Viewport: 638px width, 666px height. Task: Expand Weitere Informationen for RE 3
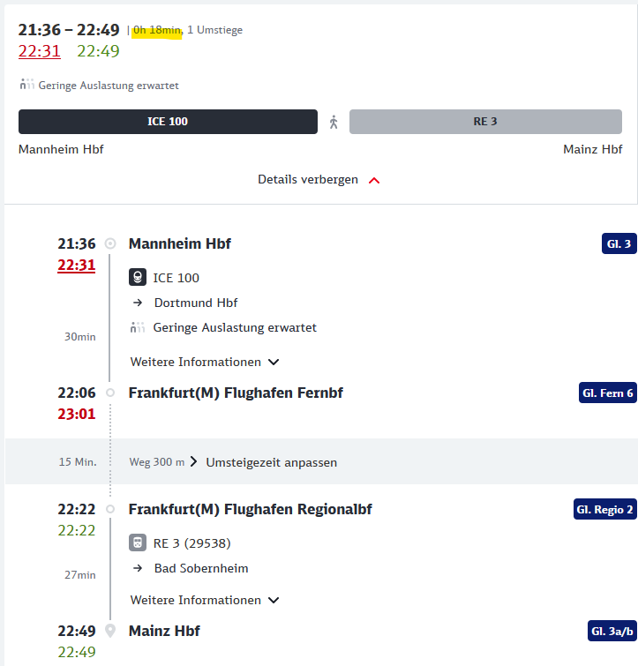[x=205, y=600]
